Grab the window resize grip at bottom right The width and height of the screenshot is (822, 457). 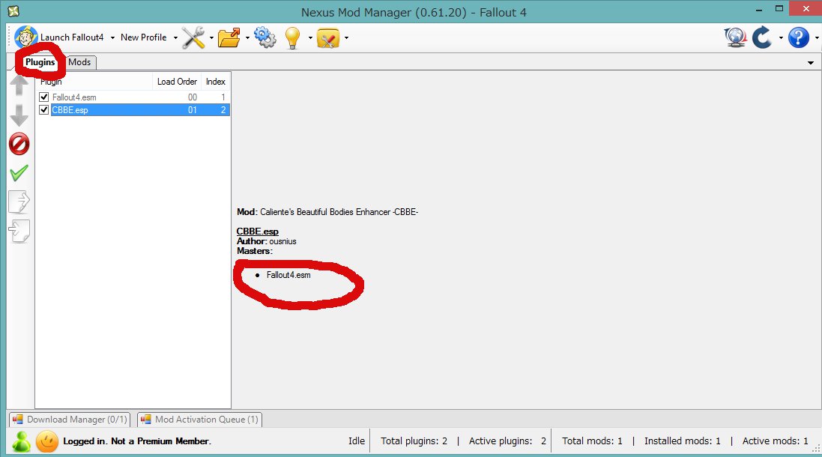pos(816,450)
